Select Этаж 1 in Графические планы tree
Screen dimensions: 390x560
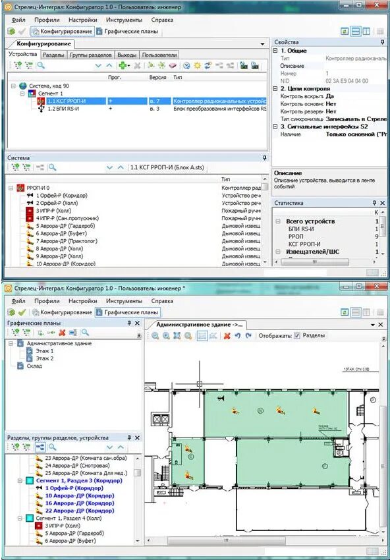(45, 351)
